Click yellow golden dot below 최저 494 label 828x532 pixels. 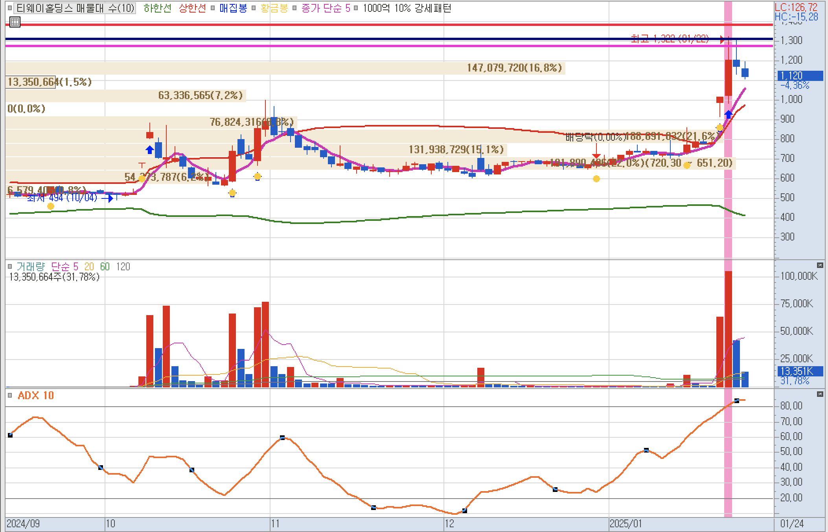(50, 206)
